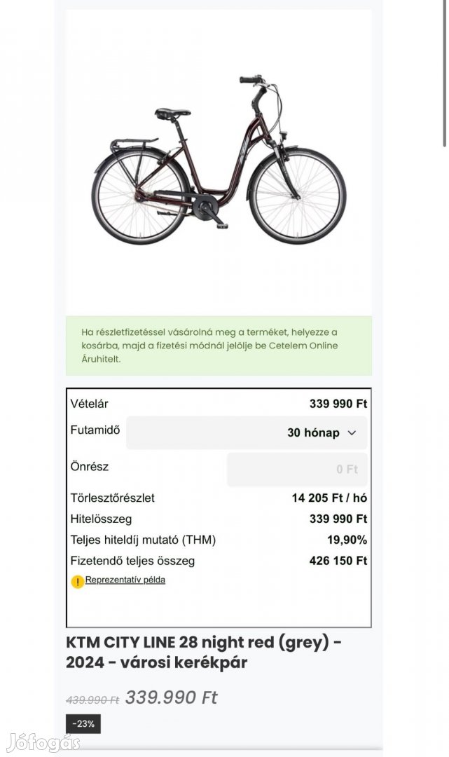The image size is (449, 757).
Task: Click the discounted 339.990 Ft price
Action: click(172, 697)
